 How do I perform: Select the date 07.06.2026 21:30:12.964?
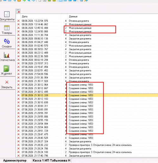click(x=35, y=85)
